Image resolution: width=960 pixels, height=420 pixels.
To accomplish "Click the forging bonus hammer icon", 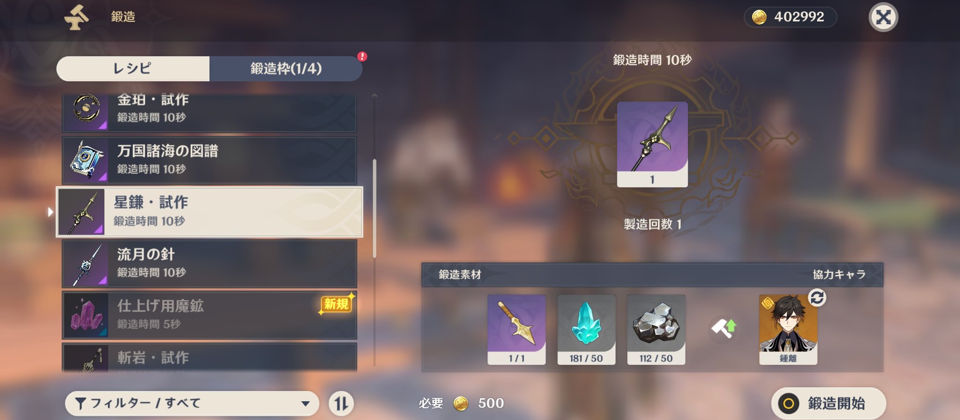I will point(723,328).
